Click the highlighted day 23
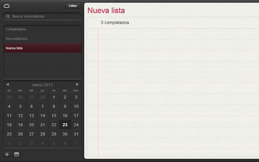The height and width of the screenshot is (162, 259). (65, 125)
